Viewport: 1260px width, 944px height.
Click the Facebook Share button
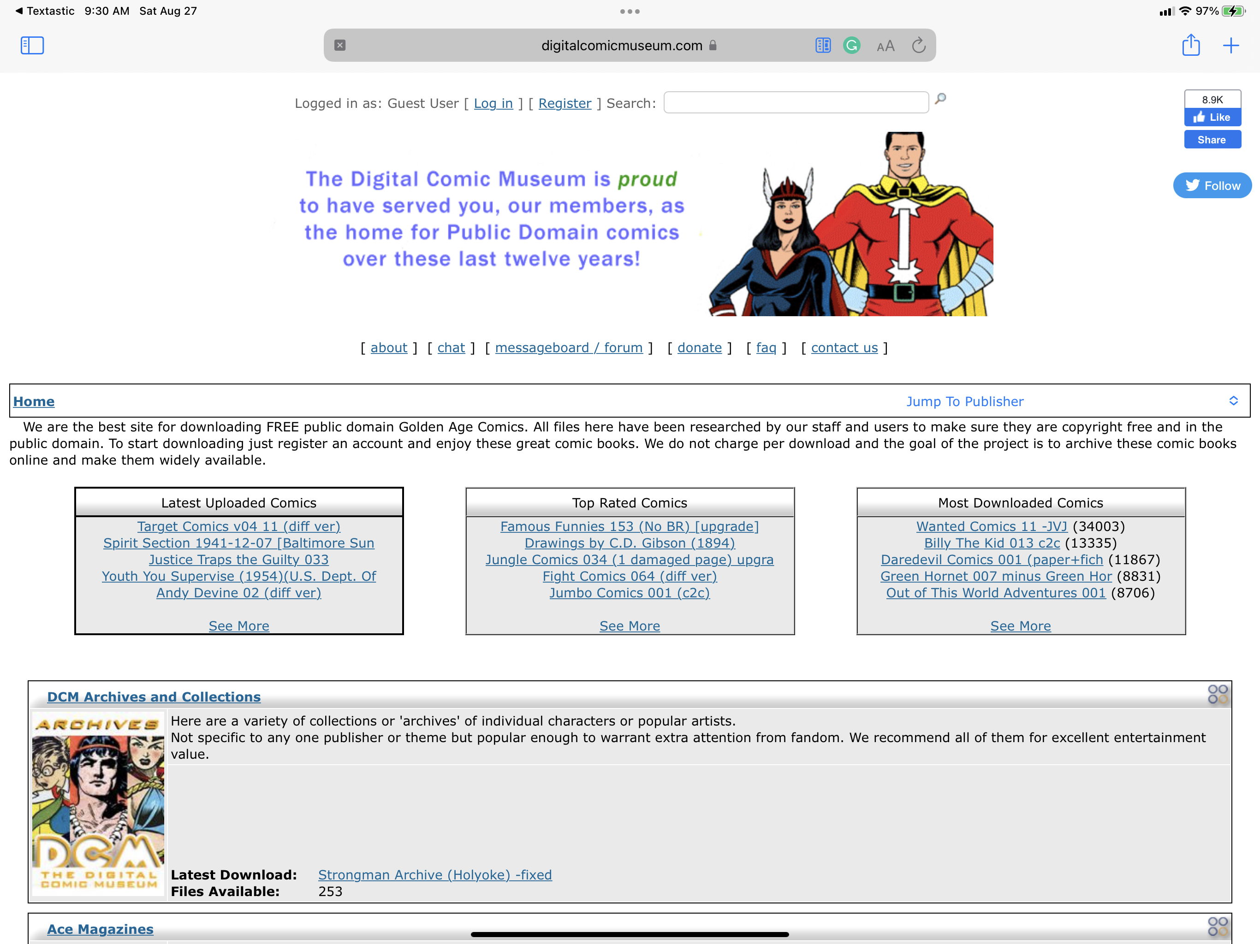point(1212,140)
